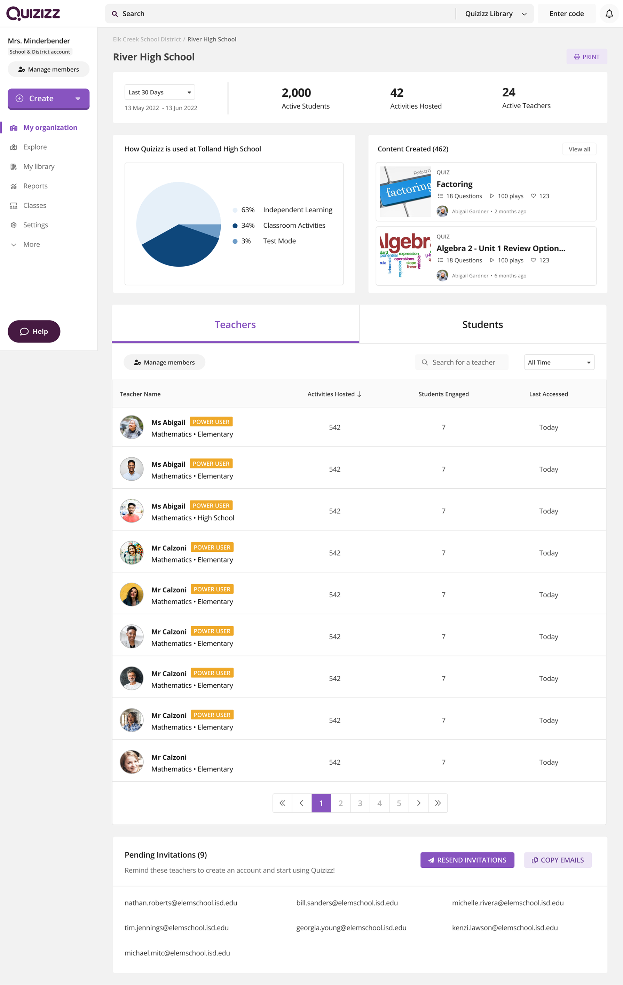Screen dimensions: 623x985
Task: Click nathan.roberts@elemschool.isd.edu email
Action: point(181,903)
